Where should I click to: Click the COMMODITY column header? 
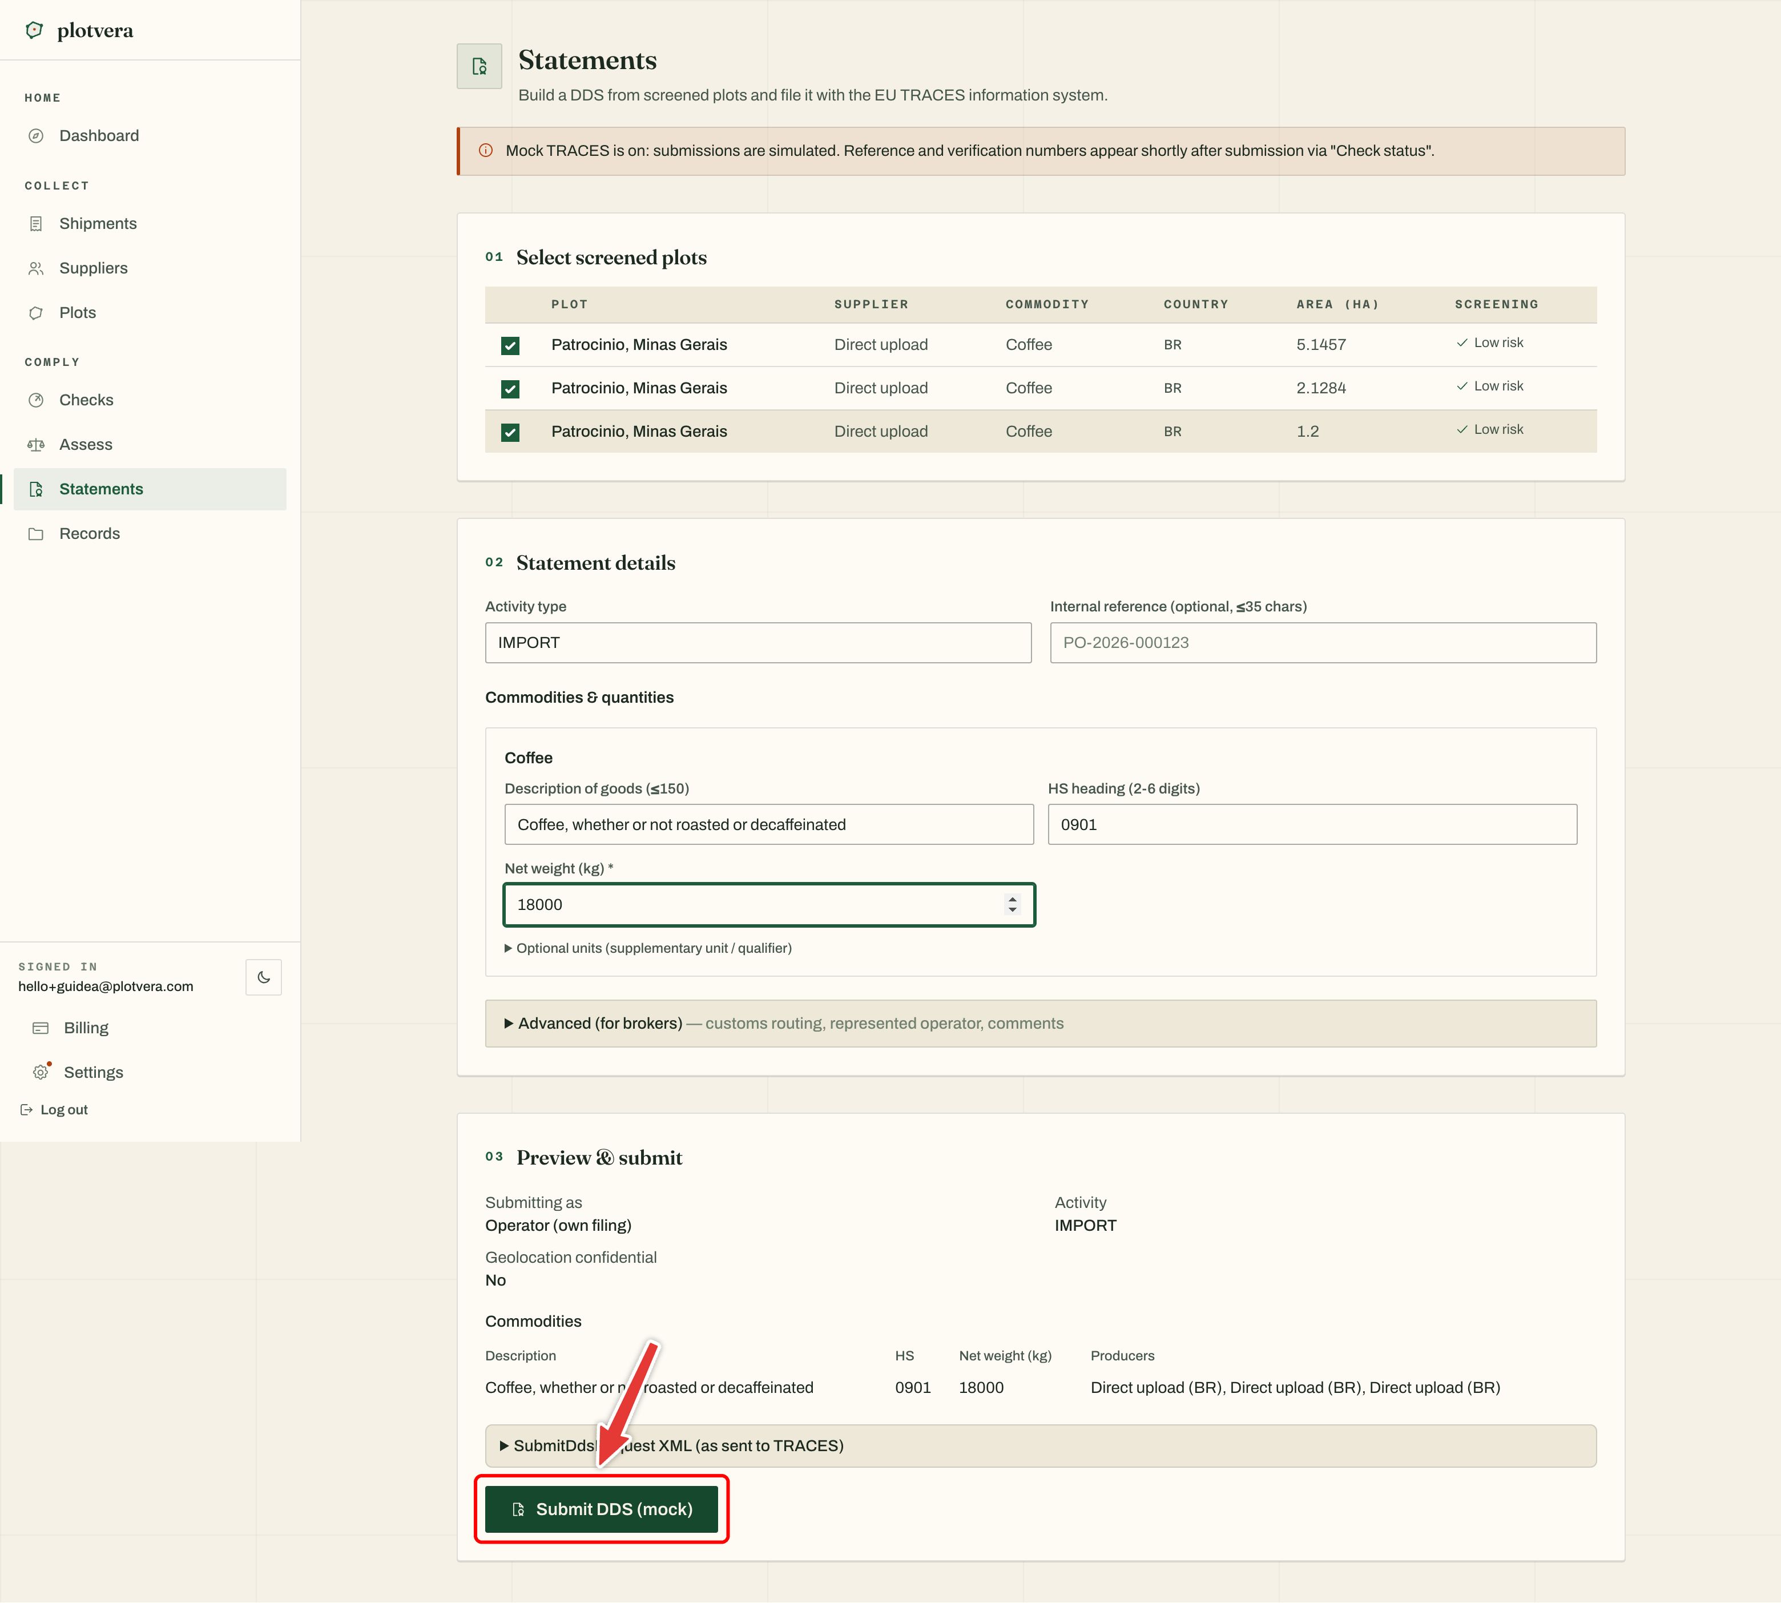(1047, 305)
